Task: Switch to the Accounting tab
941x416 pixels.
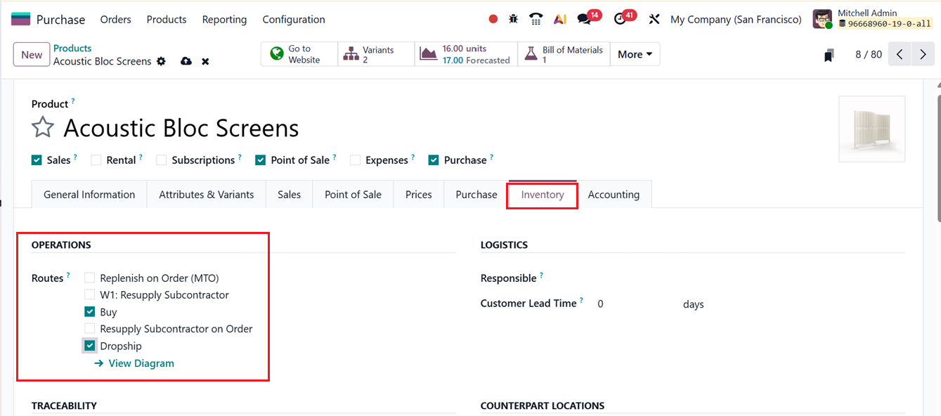Action: click(614, 195)
